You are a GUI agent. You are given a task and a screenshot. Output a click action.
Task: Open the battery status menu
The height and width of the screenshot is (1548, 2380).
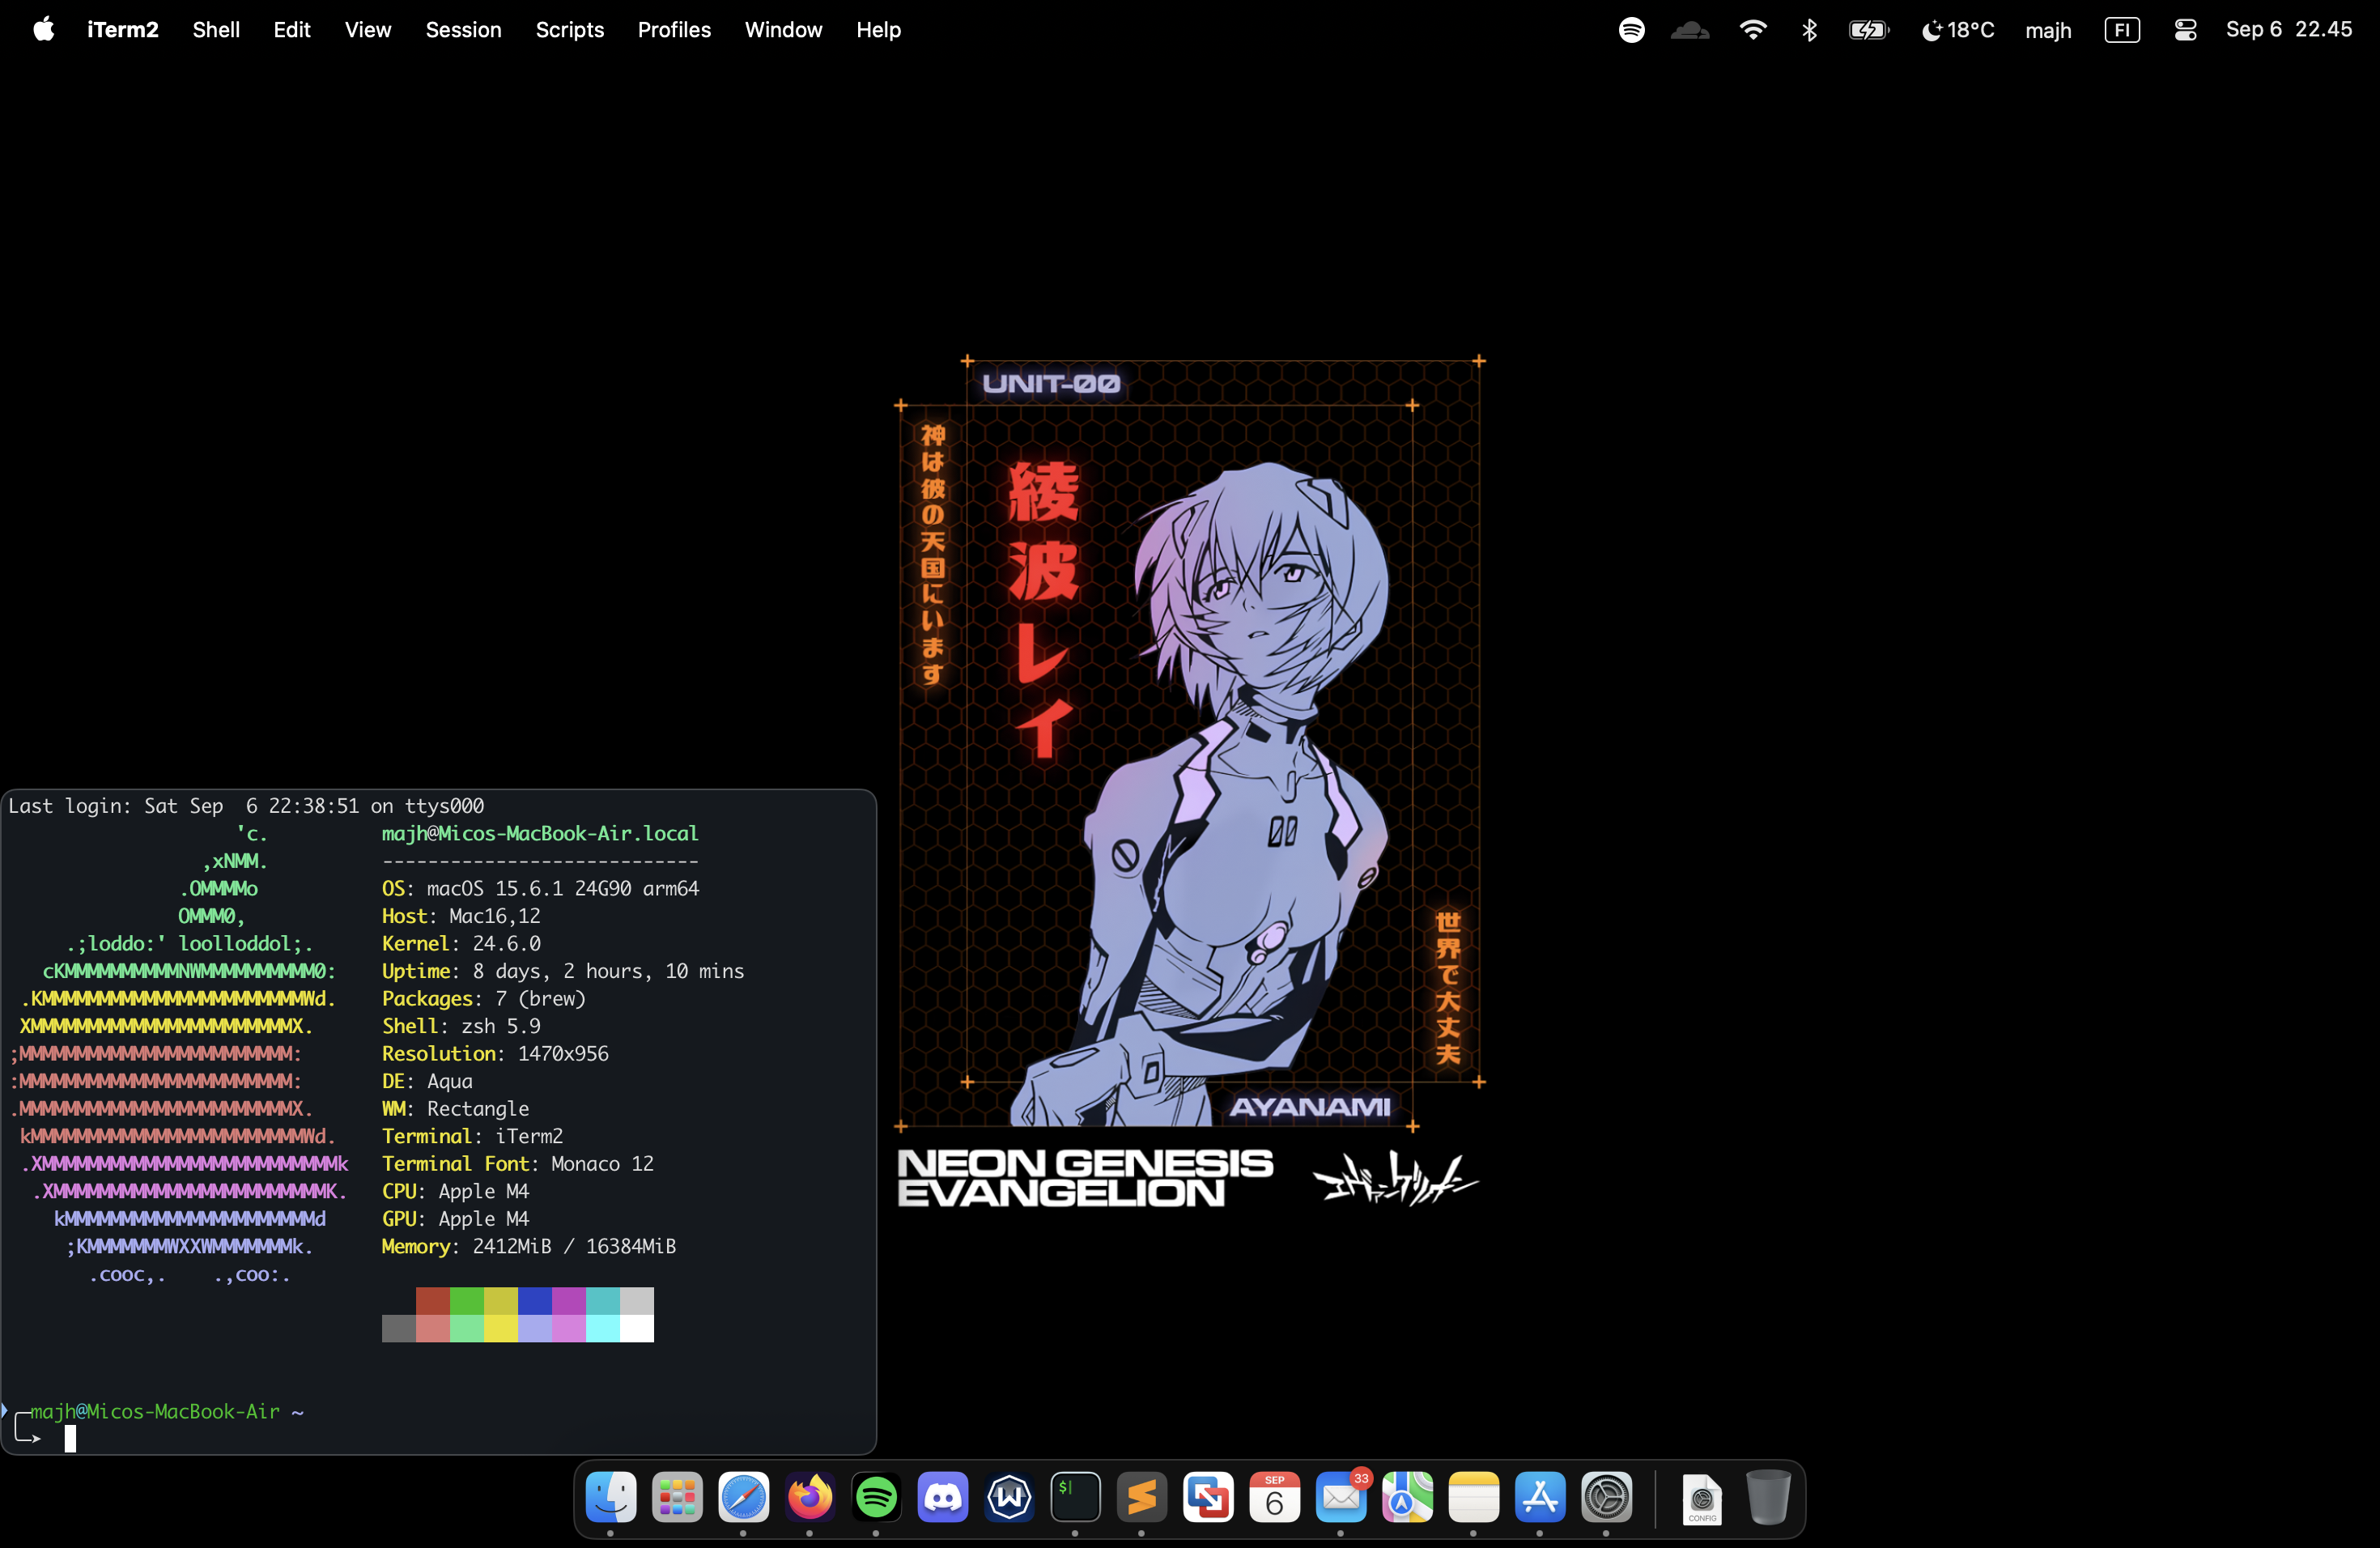1868,30
